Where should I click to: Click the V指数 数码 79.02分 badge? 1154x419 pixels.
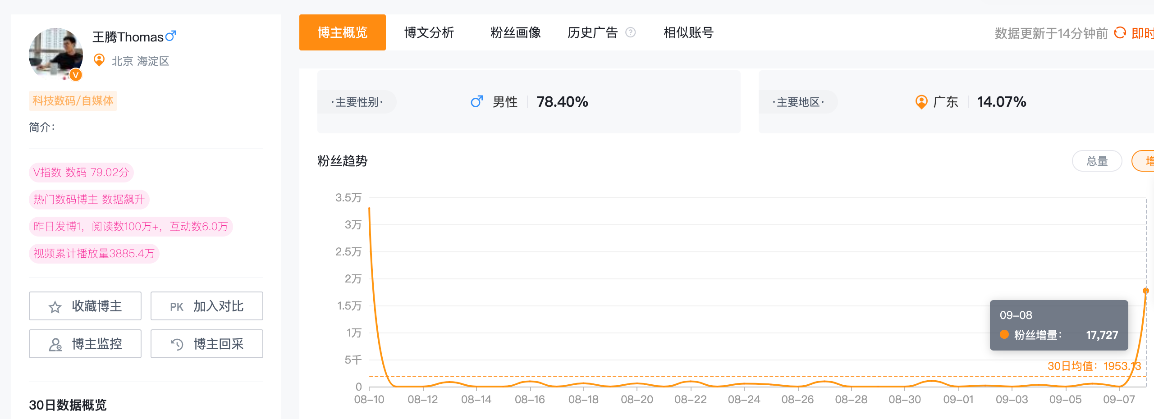click(81, 173)
